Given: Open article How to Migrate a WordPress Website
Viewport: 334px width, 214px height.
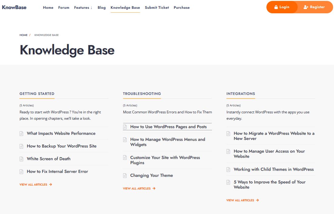Looking at the screenshot, I should click(x=274, y=136).
